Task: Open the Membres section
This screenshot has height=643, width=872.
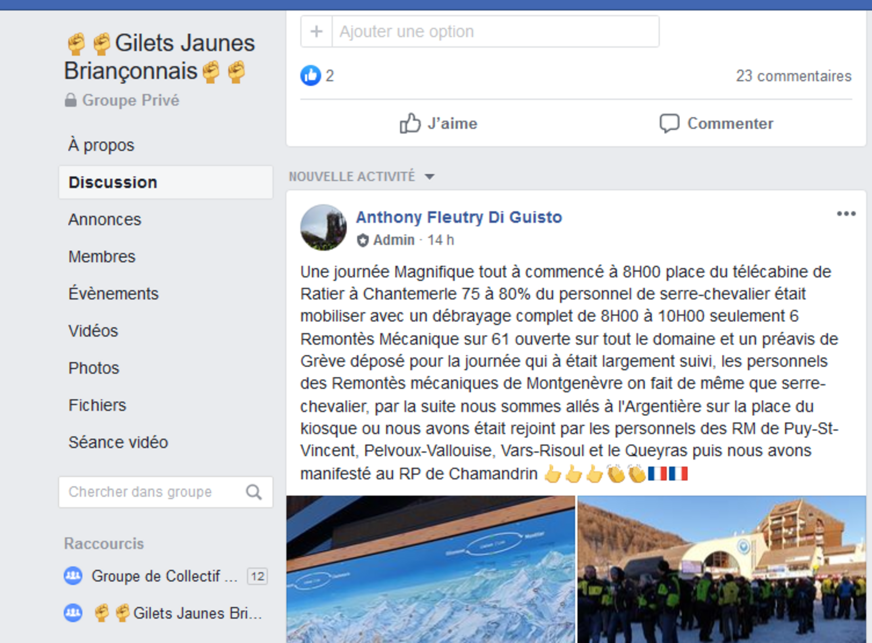Action: pos(102,257)
